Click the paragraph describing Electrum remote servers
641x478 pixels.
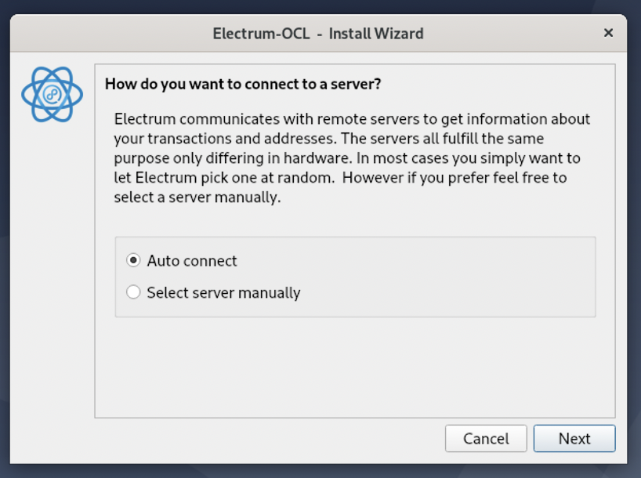(352, 158)
